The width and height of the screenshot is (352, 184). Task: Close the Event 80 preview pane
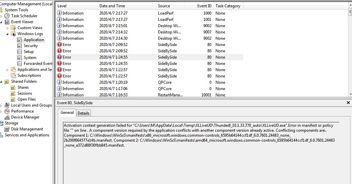click(x=348, y=103)
